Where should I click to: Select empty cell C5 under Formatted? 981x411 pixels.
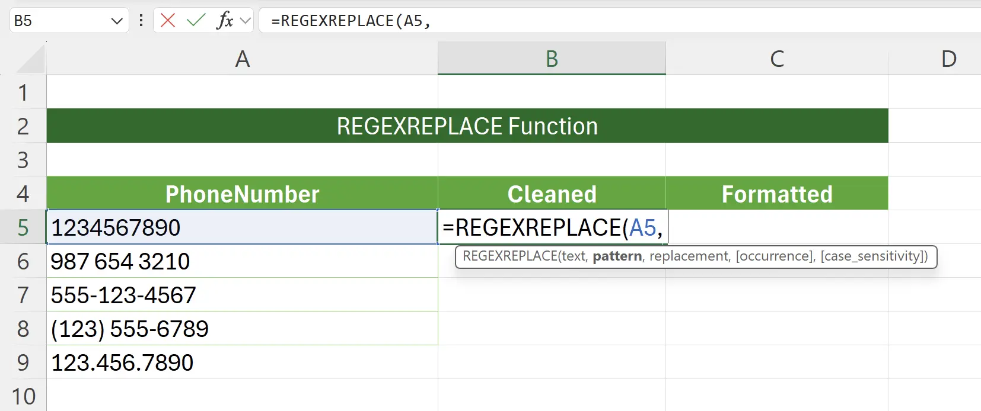tap(777, 227)
